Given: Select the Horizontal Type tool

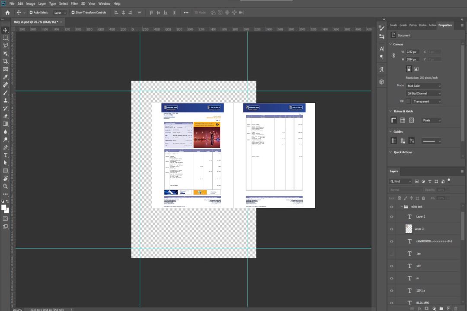Looking at the screenshot, I should pyautogui.click(x=5, y=155).
